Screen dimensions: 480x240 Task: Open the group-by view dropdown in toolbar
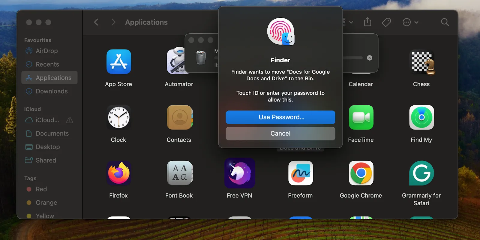point(348,22)
